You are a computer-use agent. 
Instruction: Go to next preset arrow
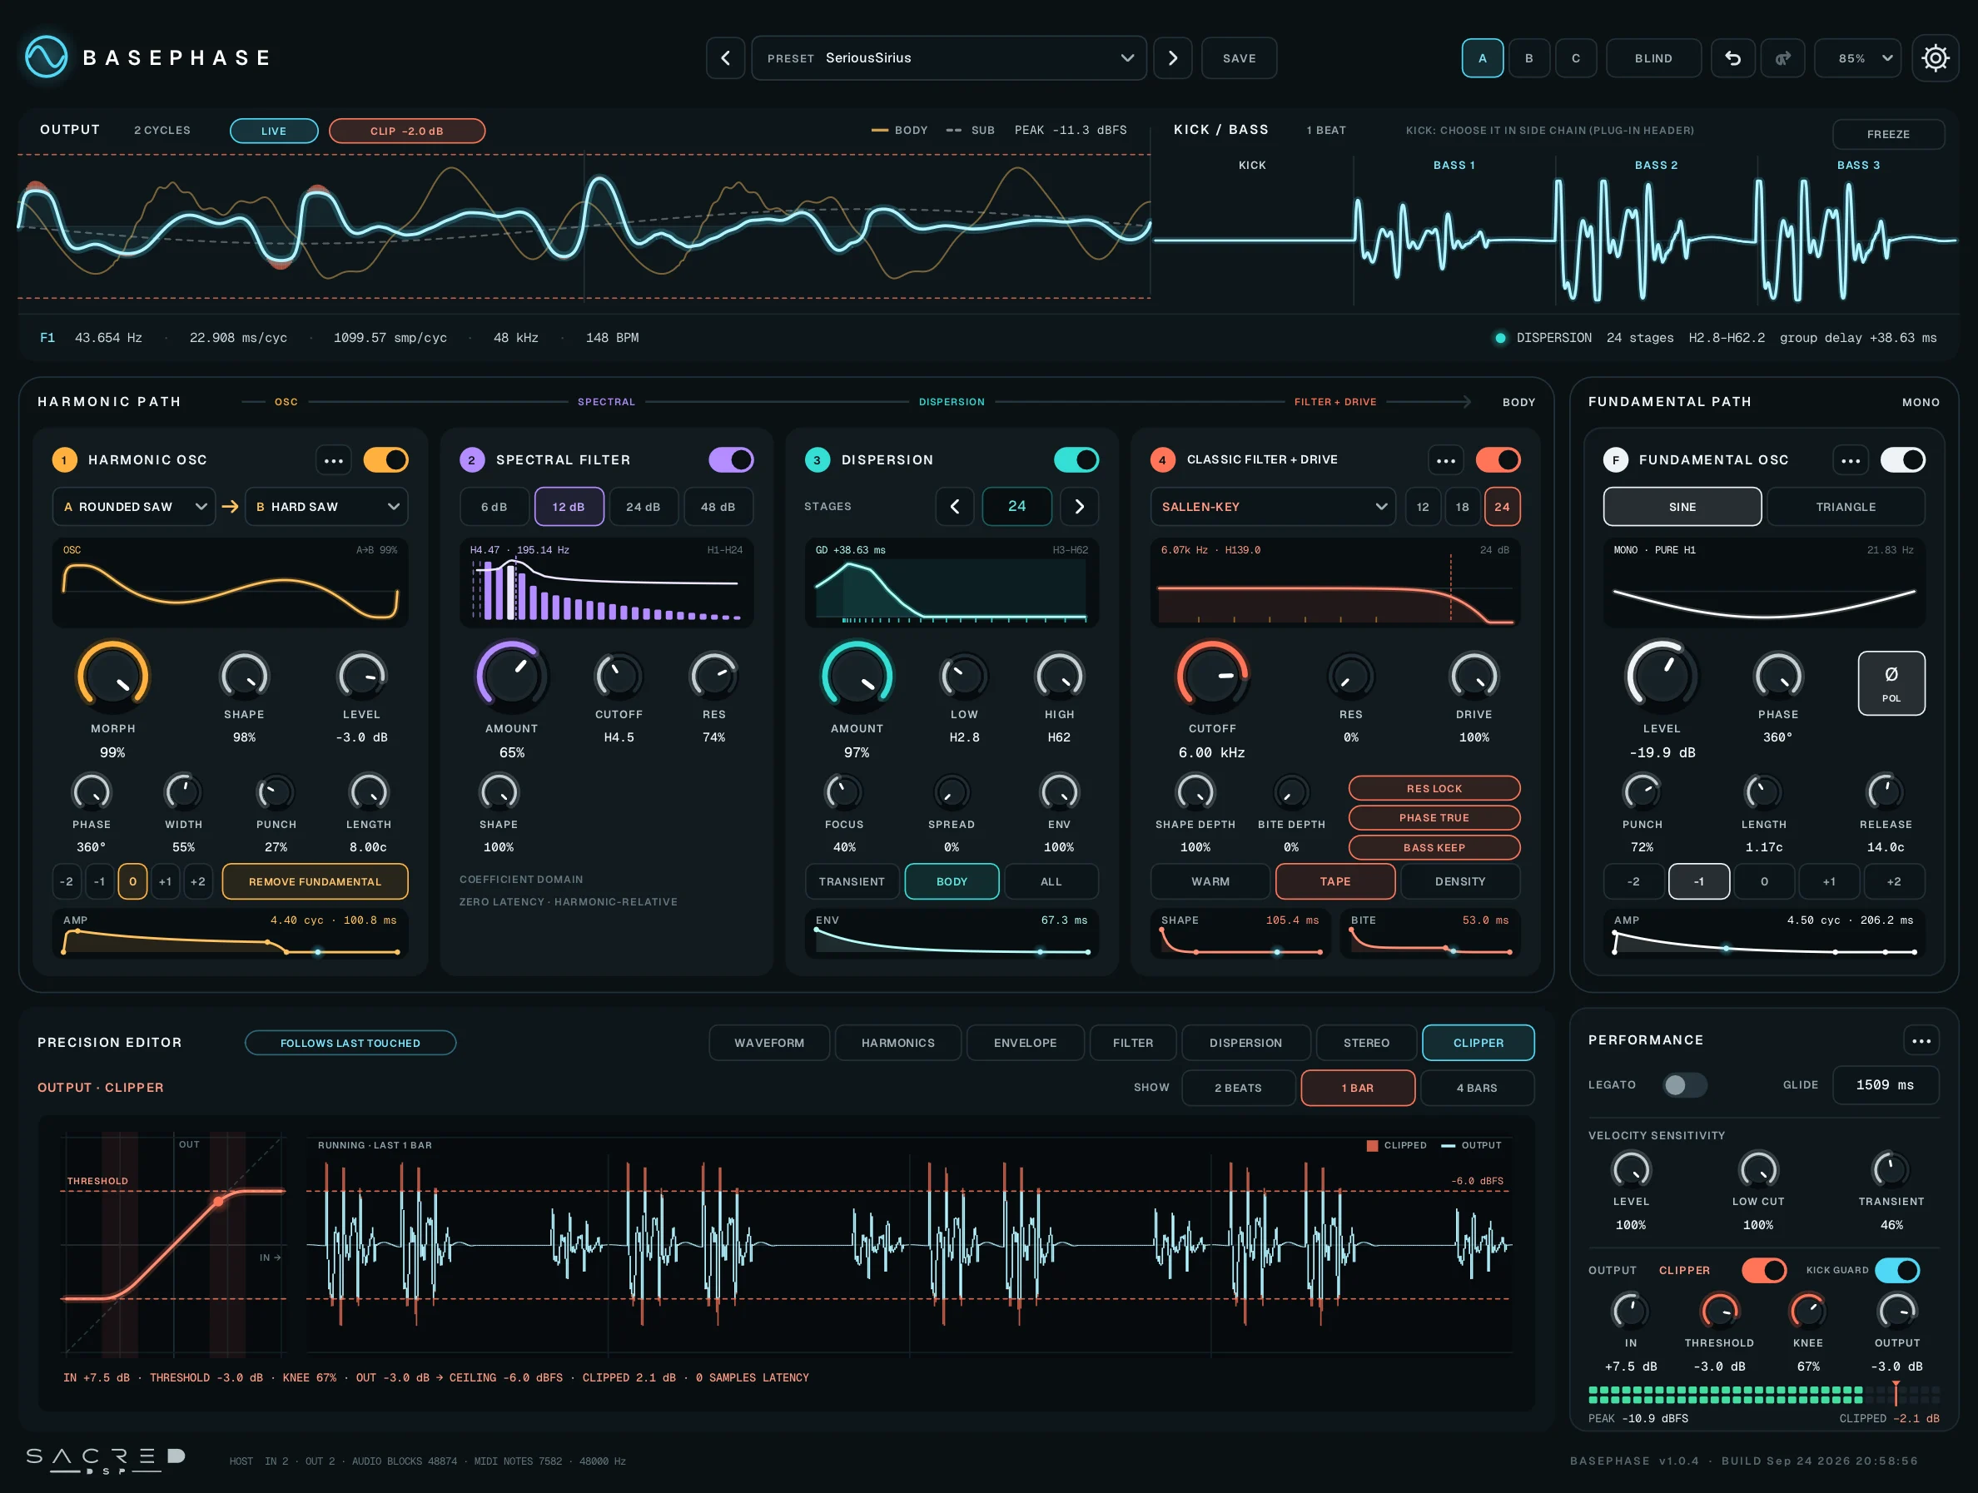(x=1172, y=58)
